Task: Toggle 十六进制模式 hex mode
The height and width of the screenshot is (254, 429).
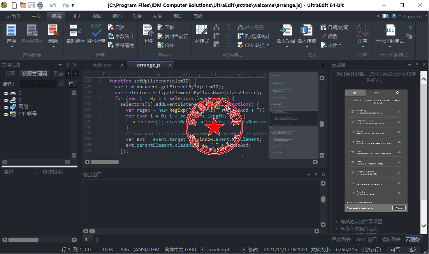Action: pos(390,34)
